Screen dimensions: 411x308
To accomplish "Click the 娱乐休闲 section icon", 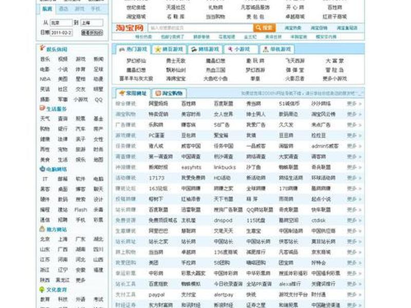I will pyautogui.click(x=43, y=48).
